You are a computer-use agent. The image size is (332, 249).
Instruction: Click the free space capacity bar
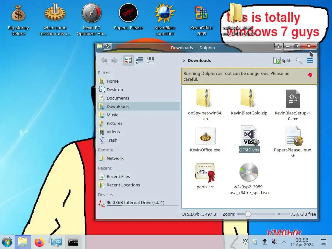(x=283, y=214)
